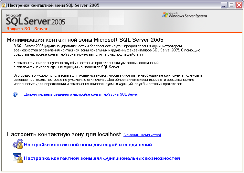Viewport: 244px width, 173px height.
Task: Open Настройка контактной зоны для функциональных возможностей
Action: [x=102, y=158]
